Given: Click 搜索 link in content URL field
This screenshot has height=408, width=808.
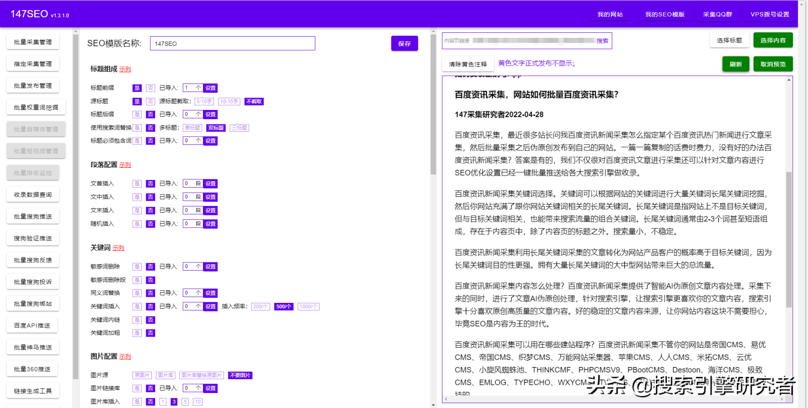Looking at the screenshot, I should [x=602, y=41].
